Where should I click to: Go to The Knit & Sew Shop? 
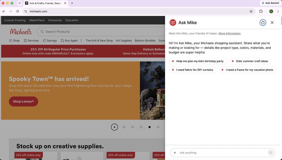tap(99, 40)
